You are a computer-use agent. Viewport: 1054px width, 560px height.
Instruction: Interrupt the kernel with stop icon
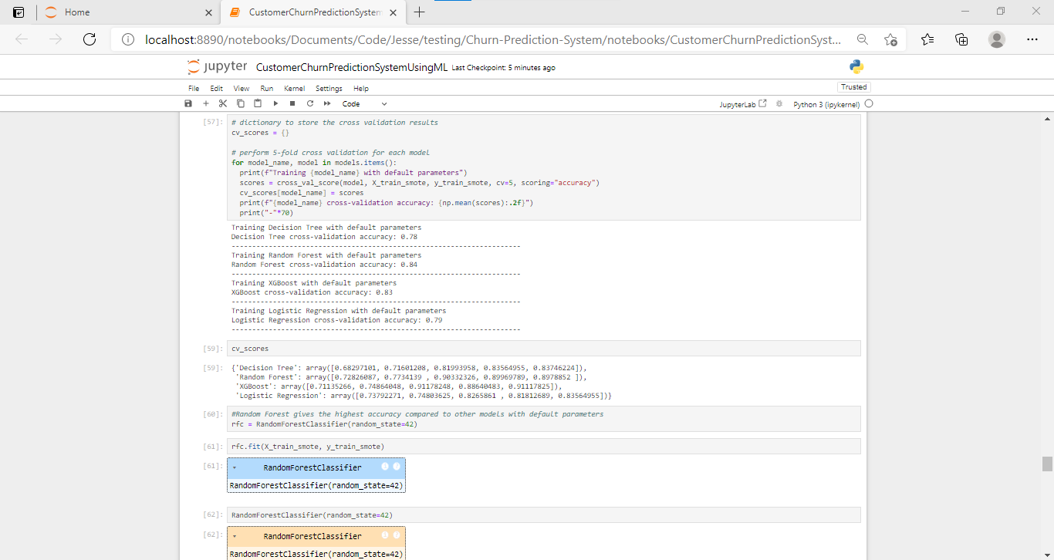click(291, 103)
